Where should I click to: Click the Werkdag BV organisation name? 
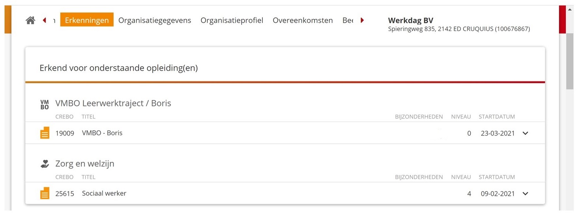[410, 20]
